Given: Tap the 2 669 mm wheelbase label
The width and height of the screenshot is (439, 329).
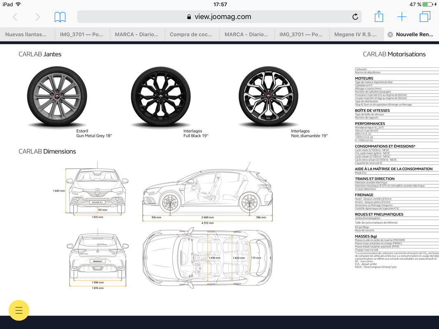Looking at the screenshot, I should (x=207, y=218).
